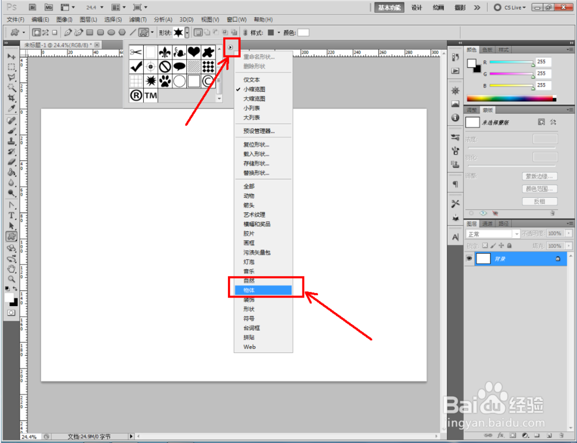577x443 pixels.
Task: Click the shape color swatch in options bar
Action: point(304,32)
